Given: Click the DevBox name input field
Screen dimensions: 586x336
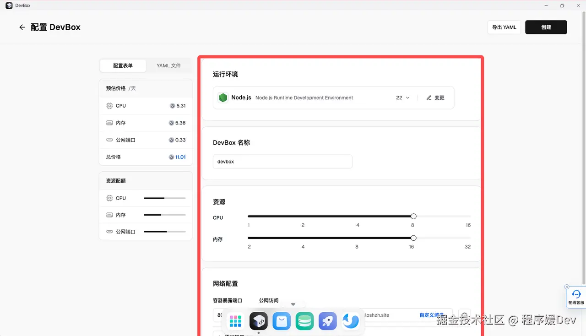Looking at the screenshot, I should [x=282, y=162].
